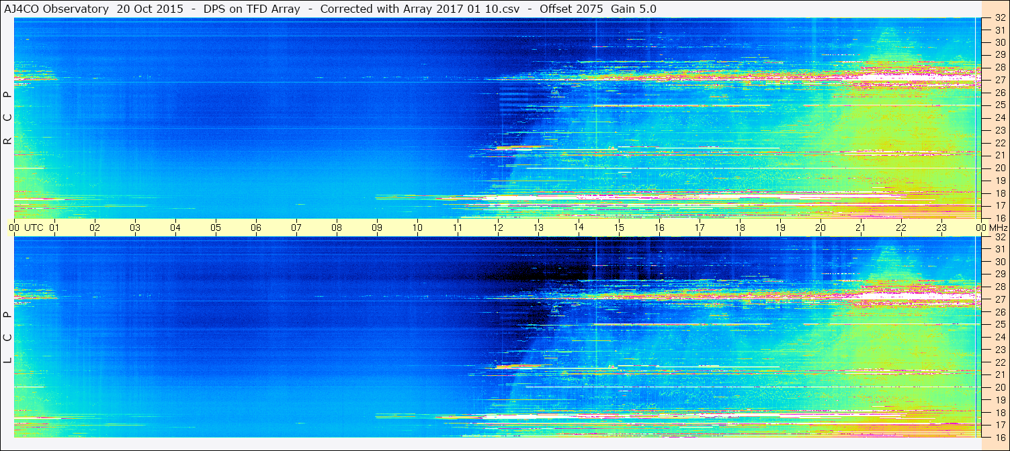Click the 24 MHz tick on the RCP panel

tap(999, 117)
